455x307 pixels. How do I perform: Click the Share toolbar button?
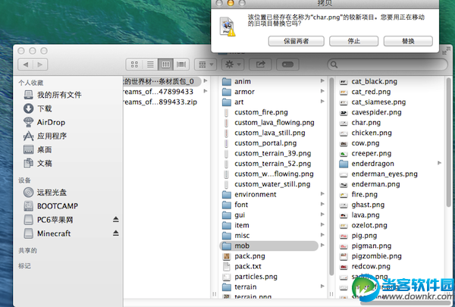click(261, 64)
